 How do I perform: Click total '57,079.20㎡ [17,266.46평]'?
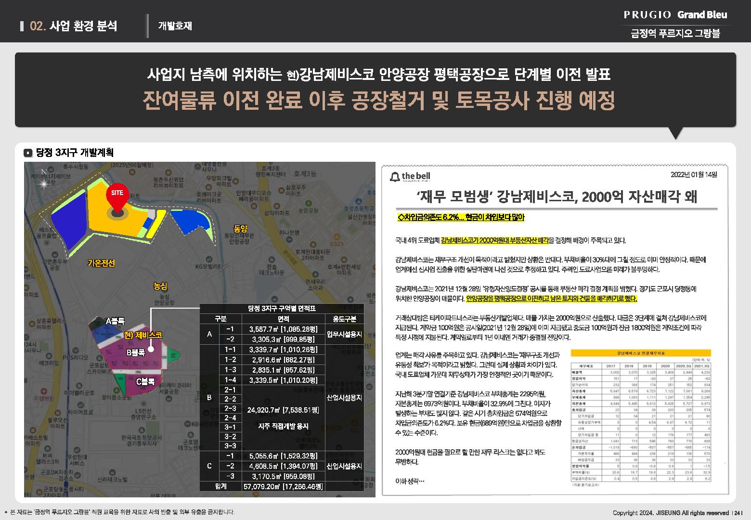click(x=284, y=486)
